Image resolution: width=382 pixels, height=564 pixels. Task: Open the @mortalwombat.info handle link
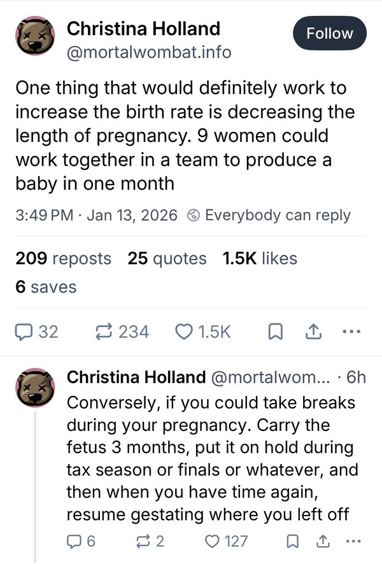(x=149, y=52)
